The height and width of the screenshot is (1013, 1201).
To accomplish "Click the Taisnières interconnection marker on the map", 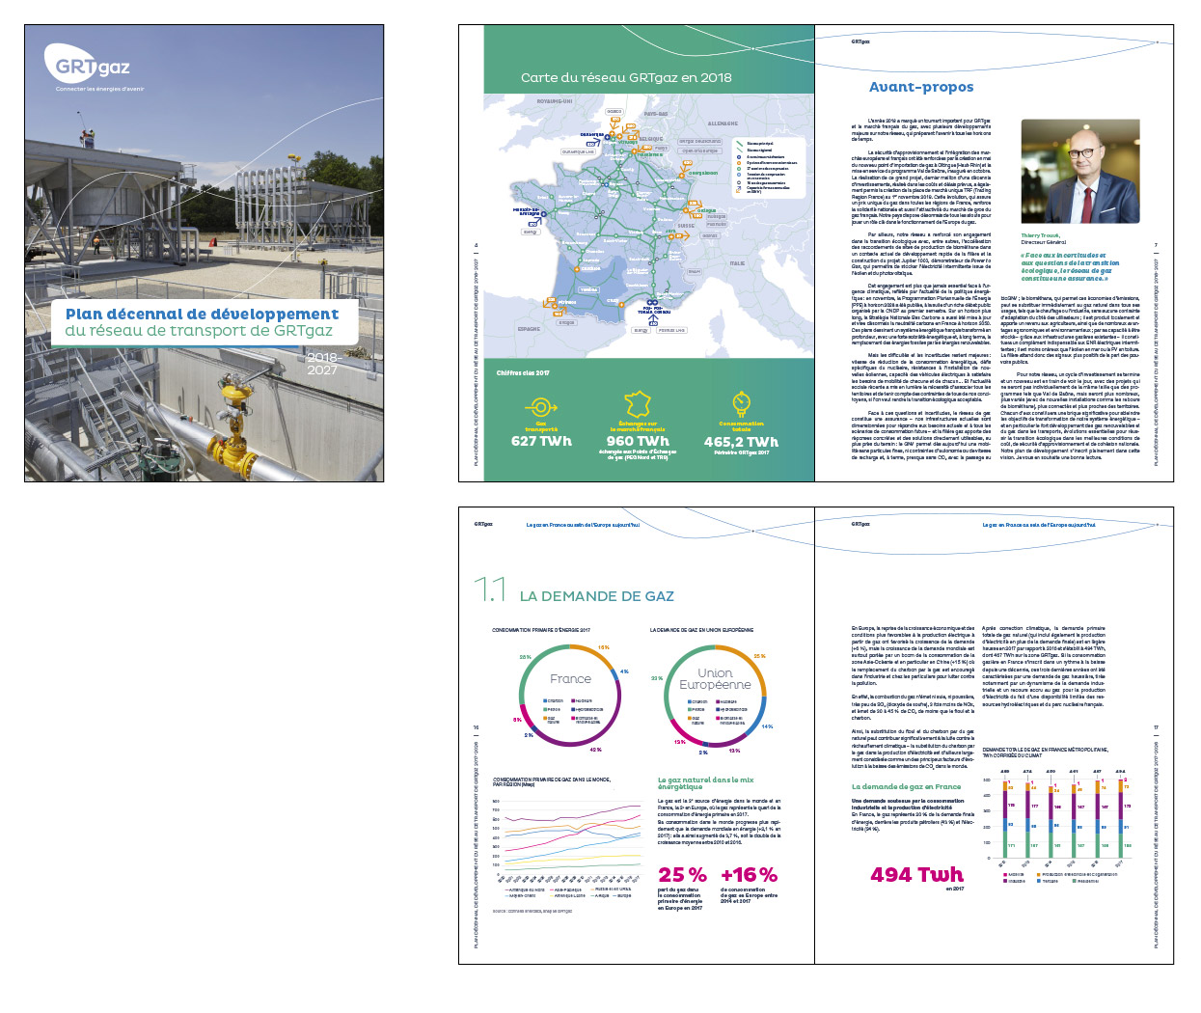I will click(x=634, y=151).
